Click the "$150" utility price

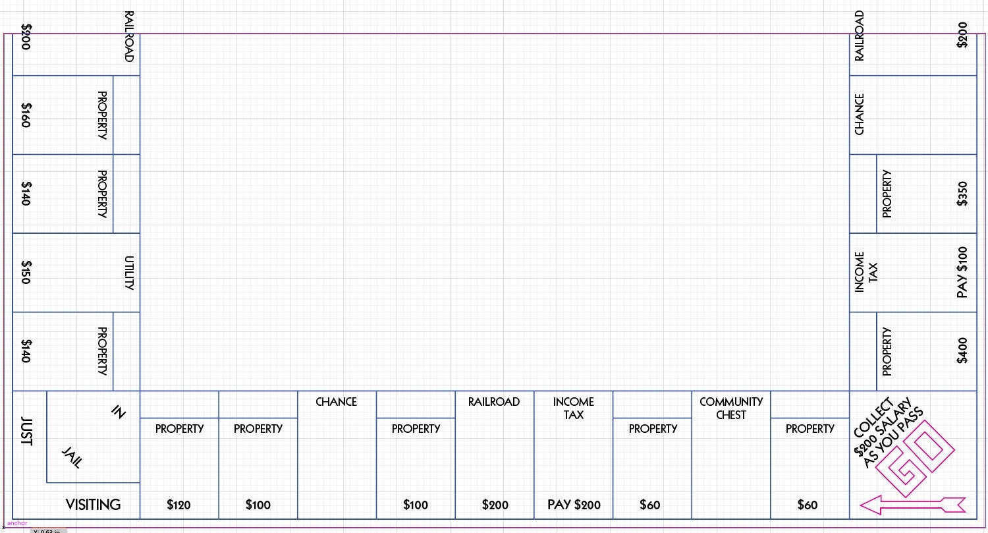coord(26,273)
